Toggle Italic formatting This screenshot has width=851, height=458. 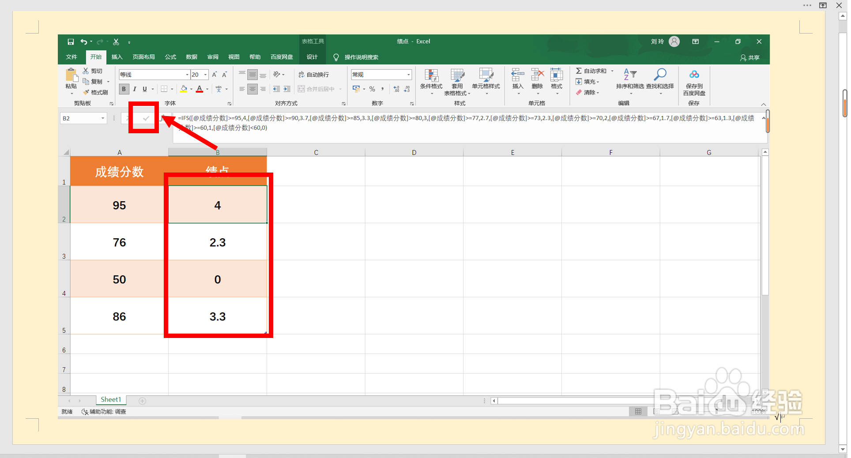pos(135,89)
